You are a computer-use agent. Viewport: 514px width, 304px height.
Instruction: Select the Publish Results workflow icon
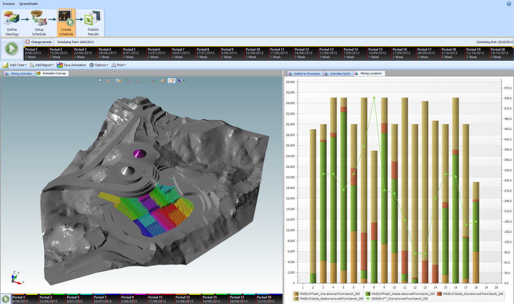93,19
